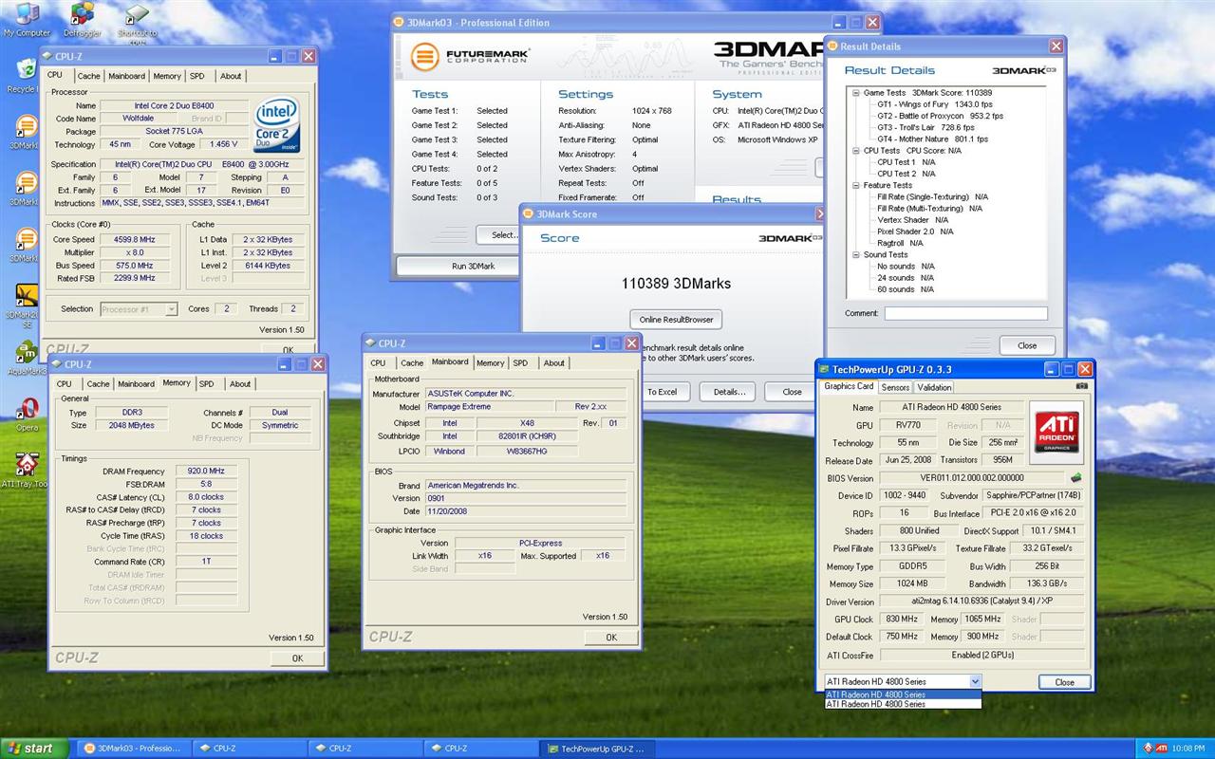1215x759 pixels.
Task: Click the Run 3DMark button
Action: click(x=473, y=267)
